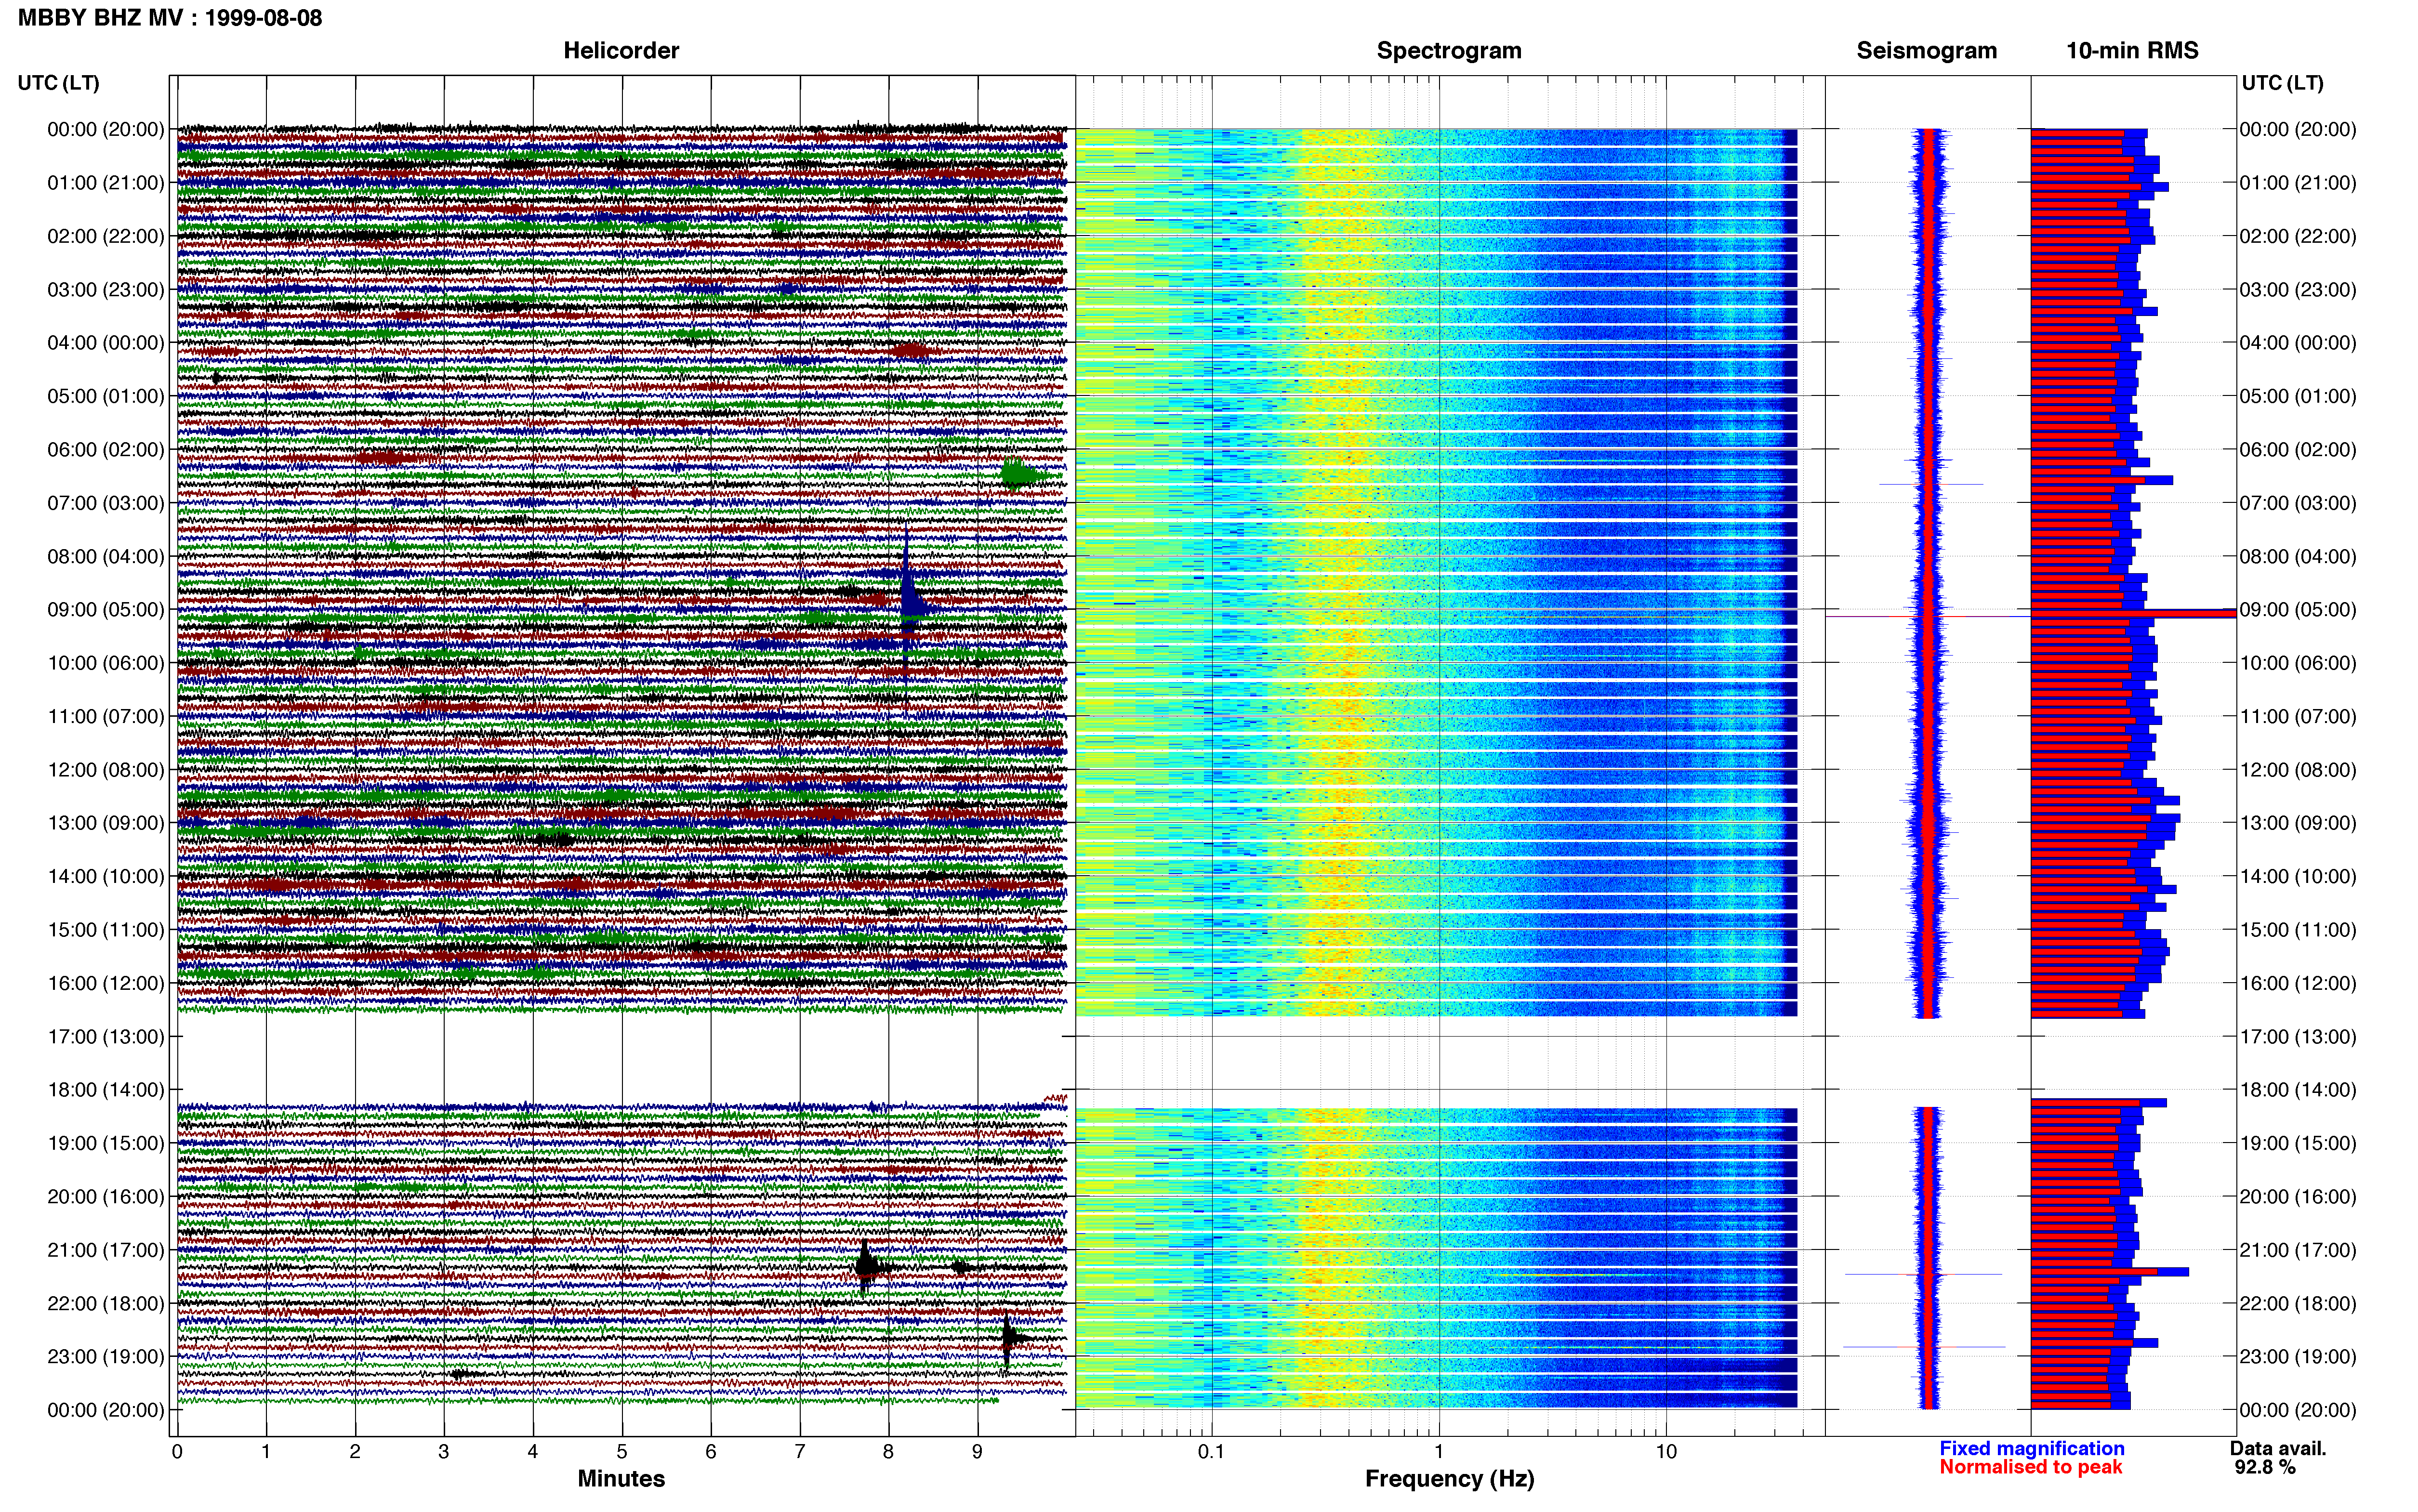Click RMS-side time label '16:00 (12:00)'
Viewport: 2418px width, 1512px height.
2298,983
